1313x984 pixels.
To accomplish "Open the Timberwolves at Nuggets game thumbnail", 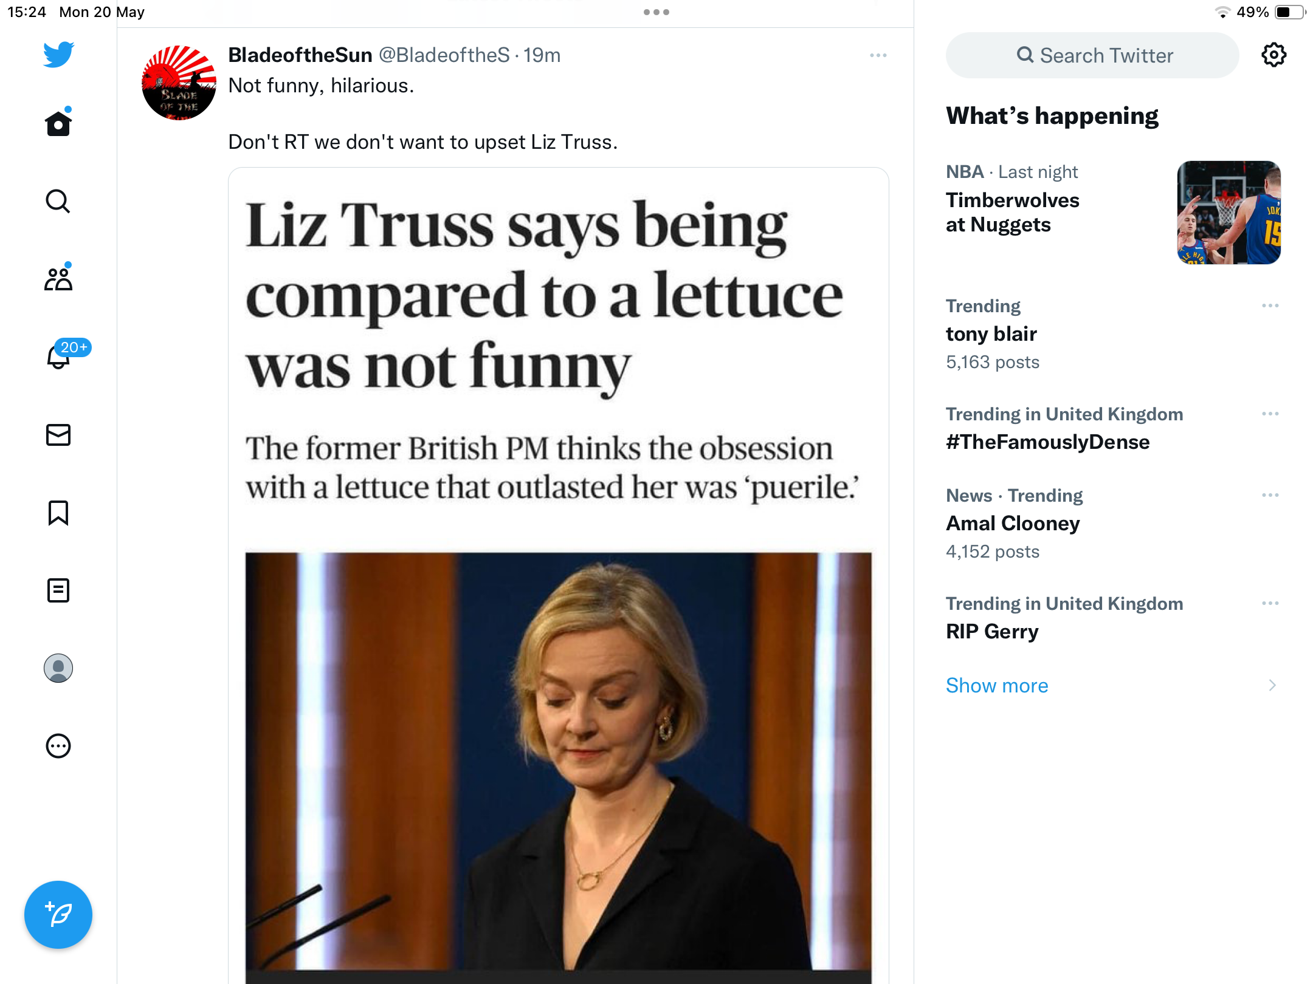I will pyautogui.click(x=1229, y=213).
